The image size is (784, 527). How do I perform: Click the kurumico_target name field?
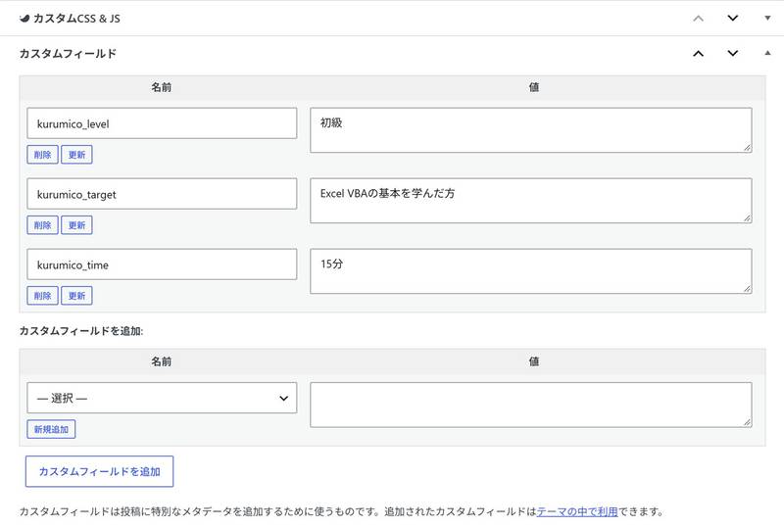click(162, 194)
